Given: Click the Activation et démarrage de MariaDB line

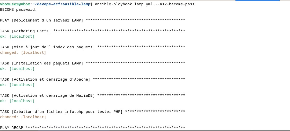Looking at the screenshot, I should [x=47, y=96].
